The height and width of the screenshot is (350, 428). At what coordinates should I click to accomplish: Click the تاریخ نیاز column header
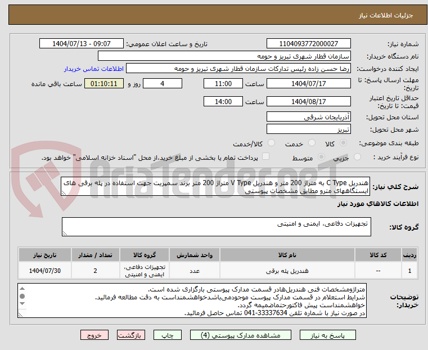(45, 255)
